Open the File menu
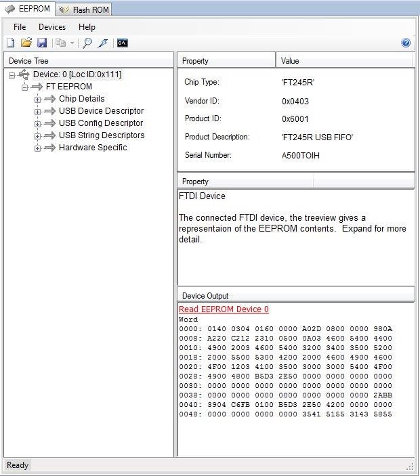 (20, 27)
